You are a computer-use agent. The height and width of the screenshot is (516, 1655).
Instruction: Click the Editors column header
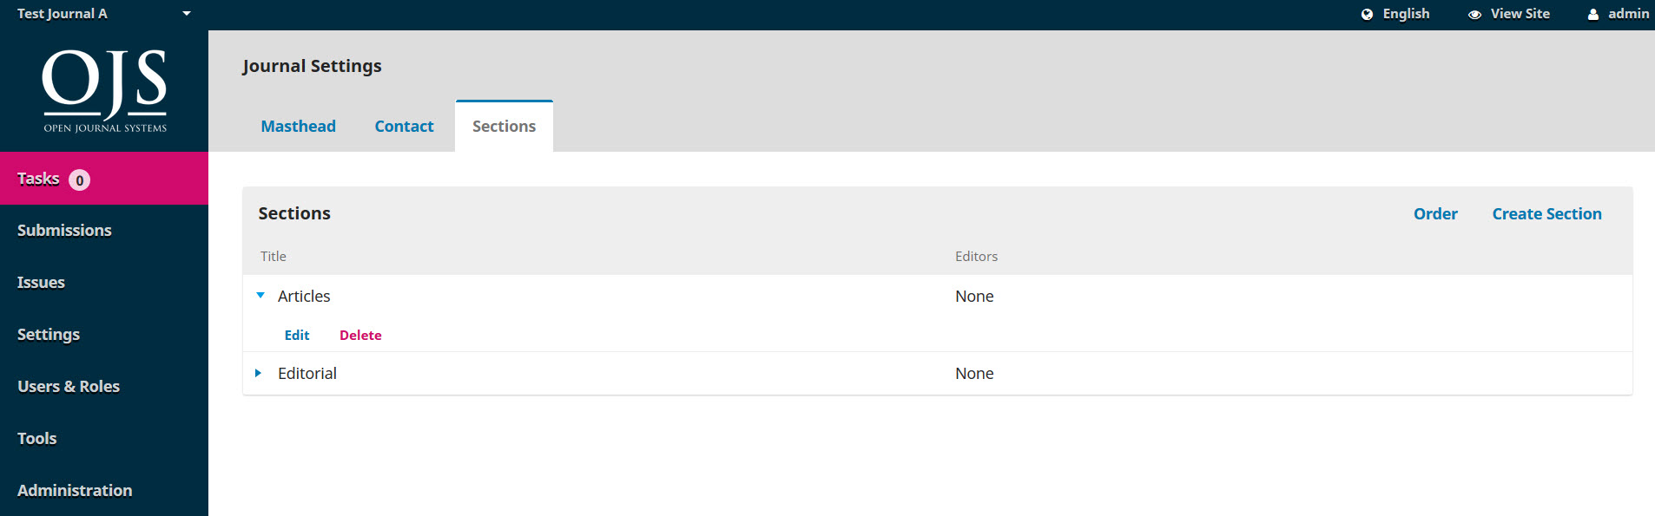click(976, 256)
